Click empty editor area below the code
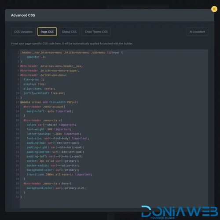The image size is (220, 220). click(114, 203)
